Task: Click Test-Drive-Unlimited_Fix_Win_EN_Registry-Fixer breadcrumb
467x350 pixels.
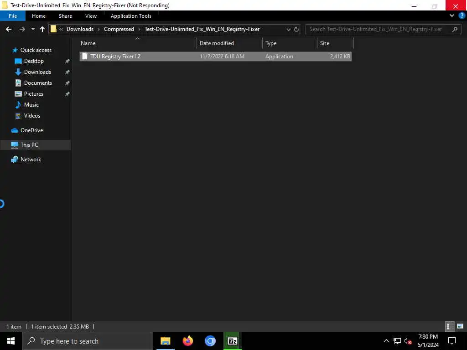Action: coord(202,29)
